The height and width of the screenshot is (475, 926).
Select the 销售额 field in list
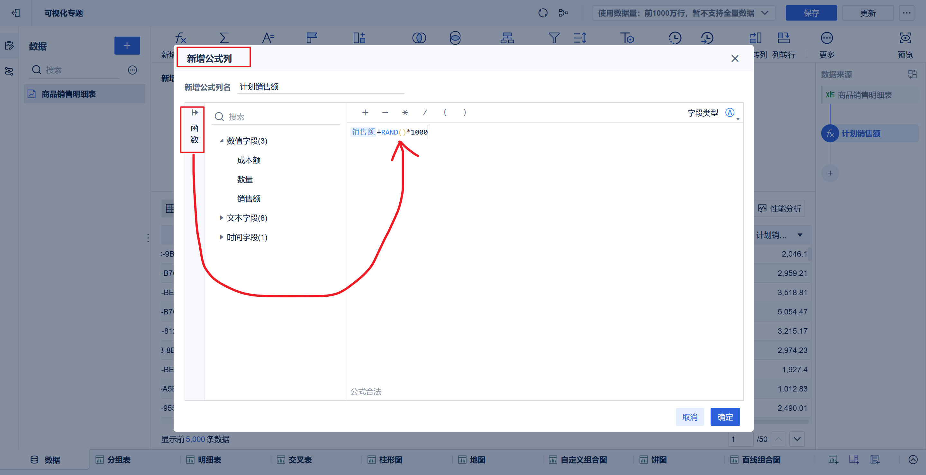pos(249,199)
